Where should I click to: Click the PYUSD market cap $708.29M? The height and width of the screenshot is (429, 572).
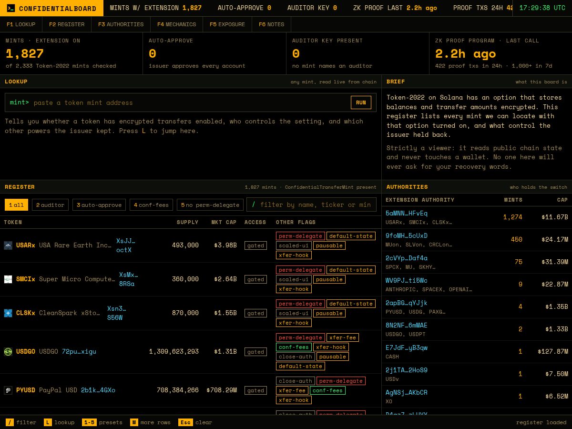222,390
